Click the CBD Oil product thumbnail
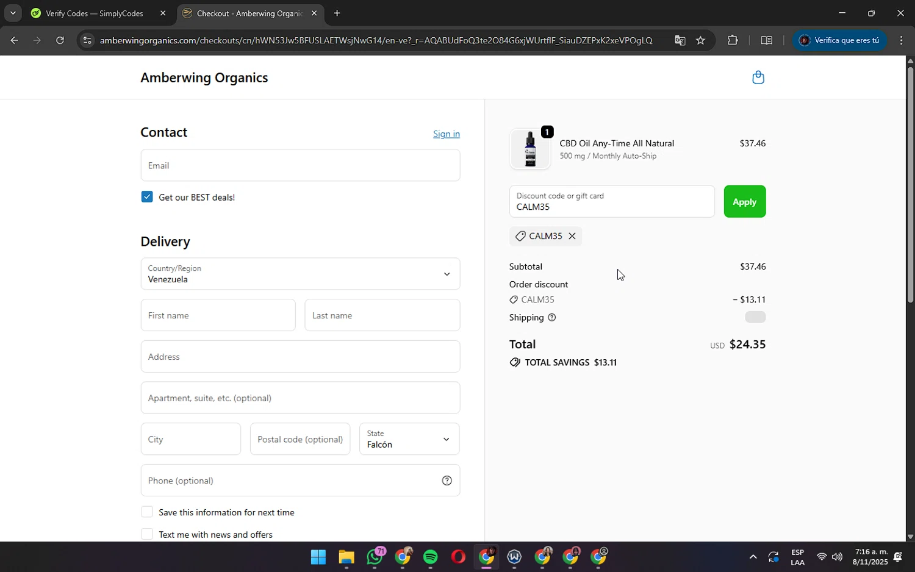This screenshot has width=915, height=572. click(x=530, y=149)
